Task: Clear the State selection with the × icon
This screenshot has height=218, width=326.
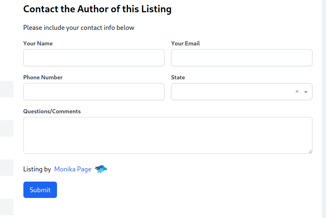Action: click(297, 92)
